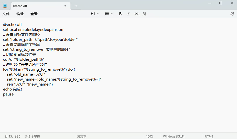The image size is (237, 139).
Task: Toggle bold formatting in the toolbar
Action: click(120, 14)
